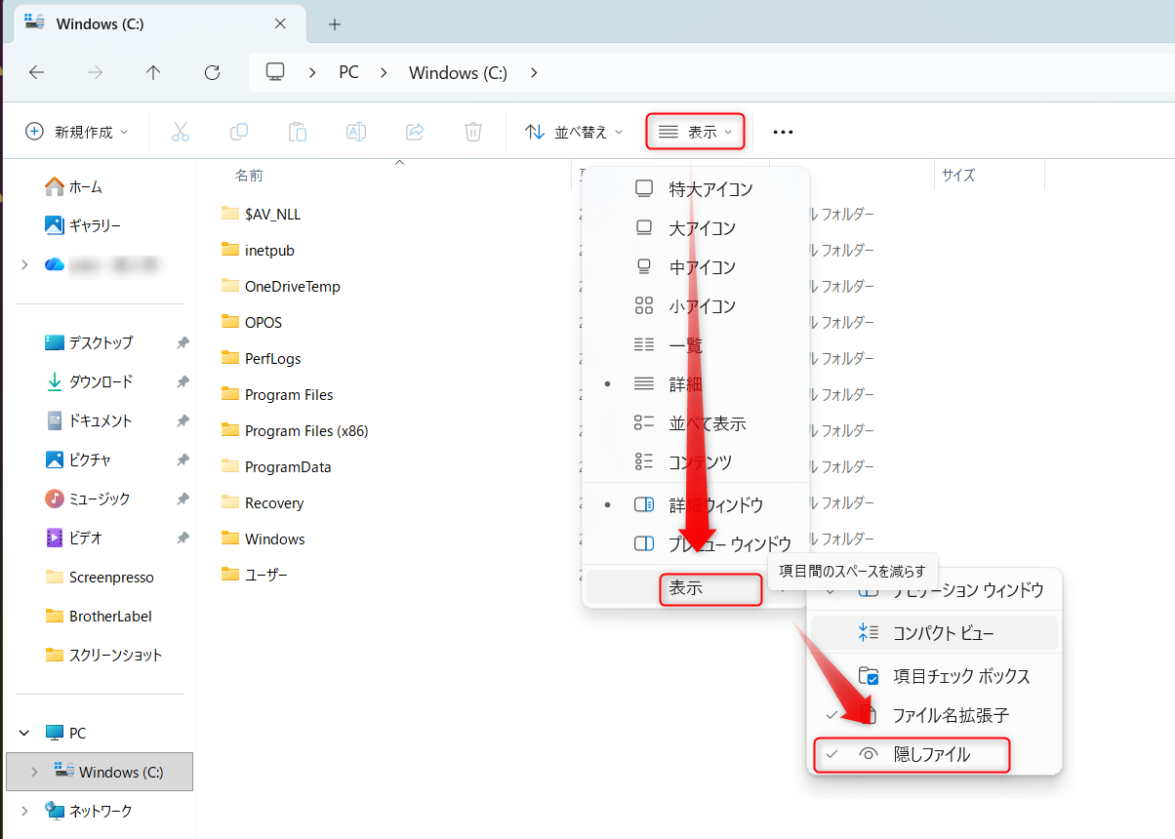Expand the ネットワーク tree node
The image size is (1175, 839).
click(24, 811)
